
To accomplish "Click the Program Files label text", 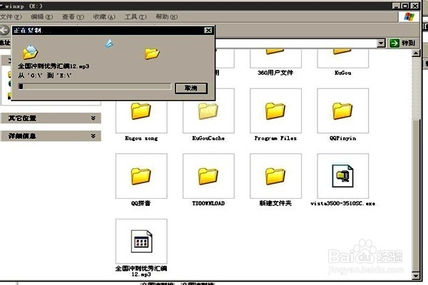I will (x=275, y=138).
